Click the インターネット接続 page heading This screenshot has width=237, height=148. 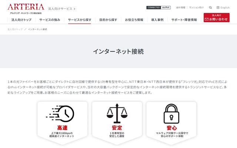coord(118,51)
